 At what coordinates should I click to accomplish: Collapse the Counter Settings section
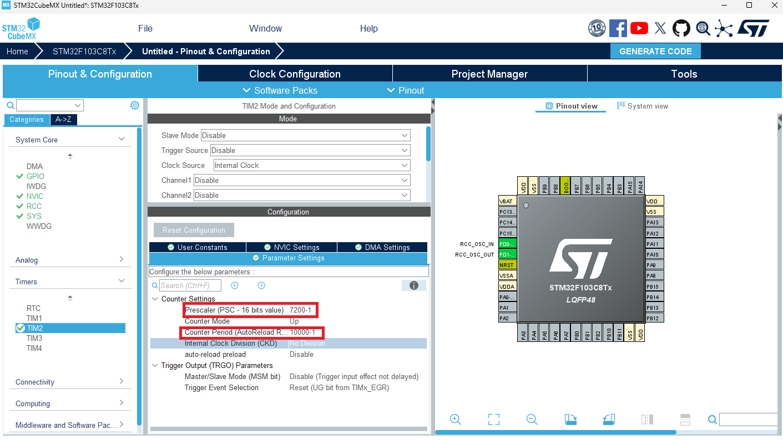(155, 299)
